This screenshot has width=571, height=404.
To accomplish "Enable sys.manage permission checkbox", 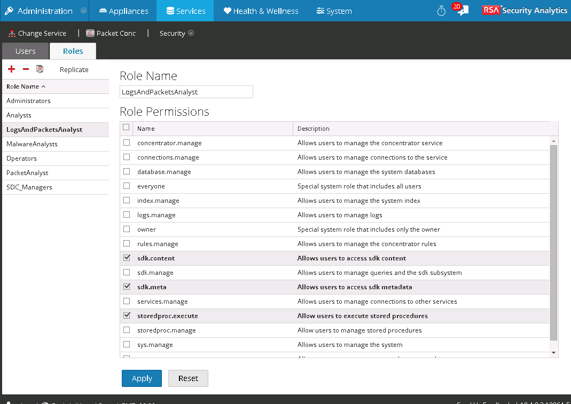I will (x=127, y=344).
